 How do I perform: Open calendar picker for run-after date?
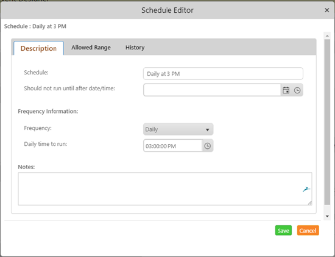click(x=286, y=90)
